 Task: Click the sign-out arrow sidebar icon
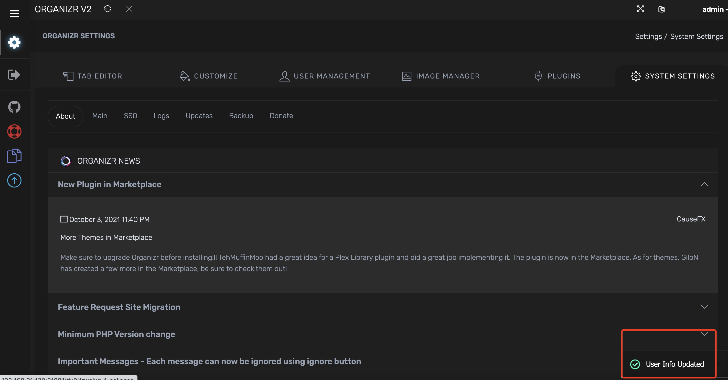pyautogui.click(x=14, y=74)
